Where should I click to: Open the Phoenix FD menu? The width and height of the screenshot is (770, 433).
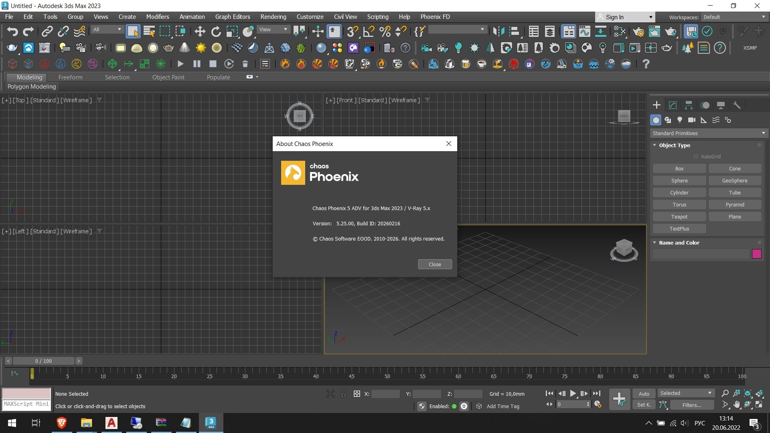(x=435, y=17)
